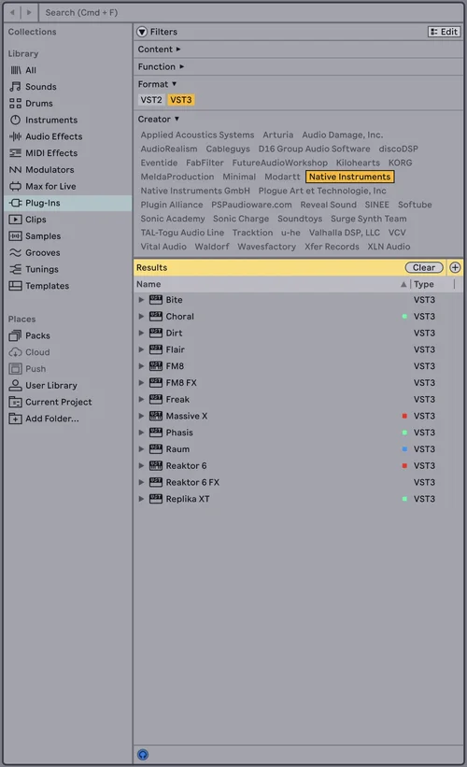The width and height of the screenshot is (467, 767).
Task: Toggle the VST3 format filter off
Action: pyautogui.click(x=181, y=100)
